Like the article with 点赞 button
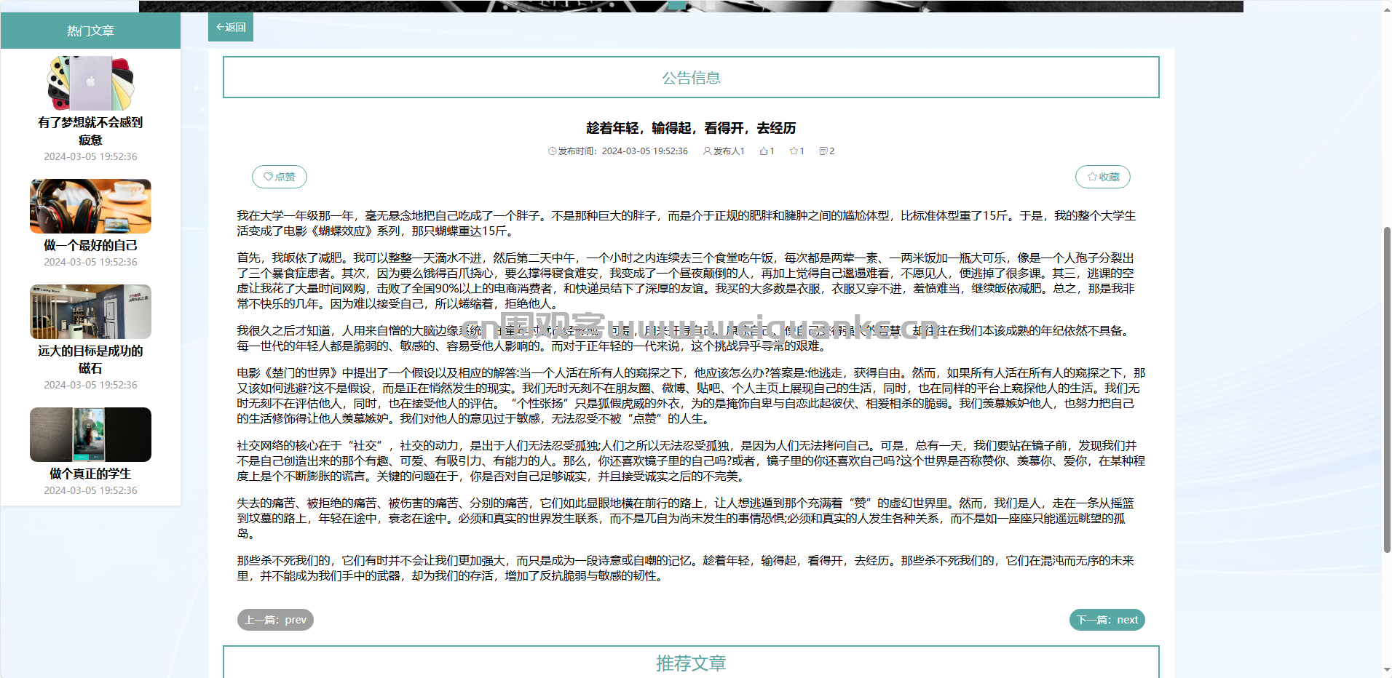The height and width of the screenshot is (678, 1392). (x=280, y=177)
